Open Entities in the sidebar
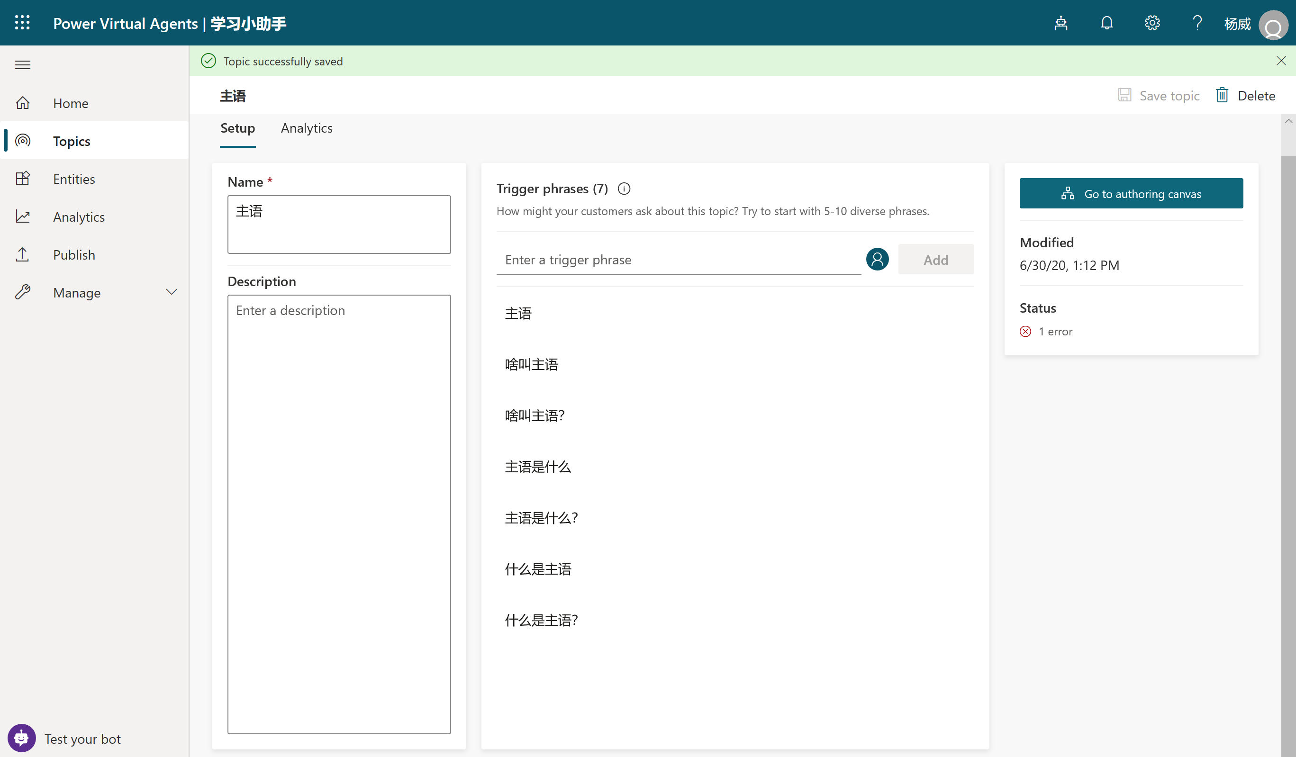 (x=74, y=179)
